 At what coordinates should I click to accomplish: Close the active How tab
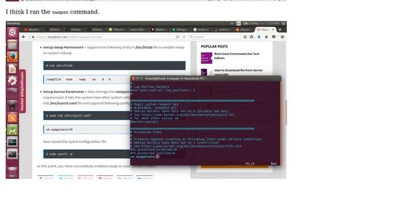click(273, 30)
